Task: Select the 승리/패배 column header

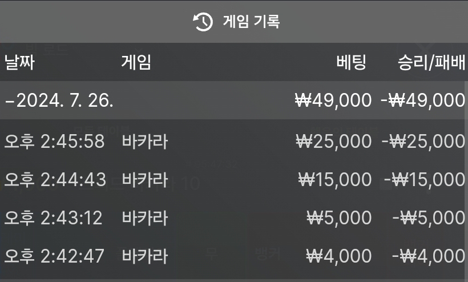Action: point(431,62)
